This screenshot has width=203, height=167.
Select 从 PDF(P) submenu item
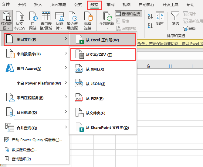(103, 99)
